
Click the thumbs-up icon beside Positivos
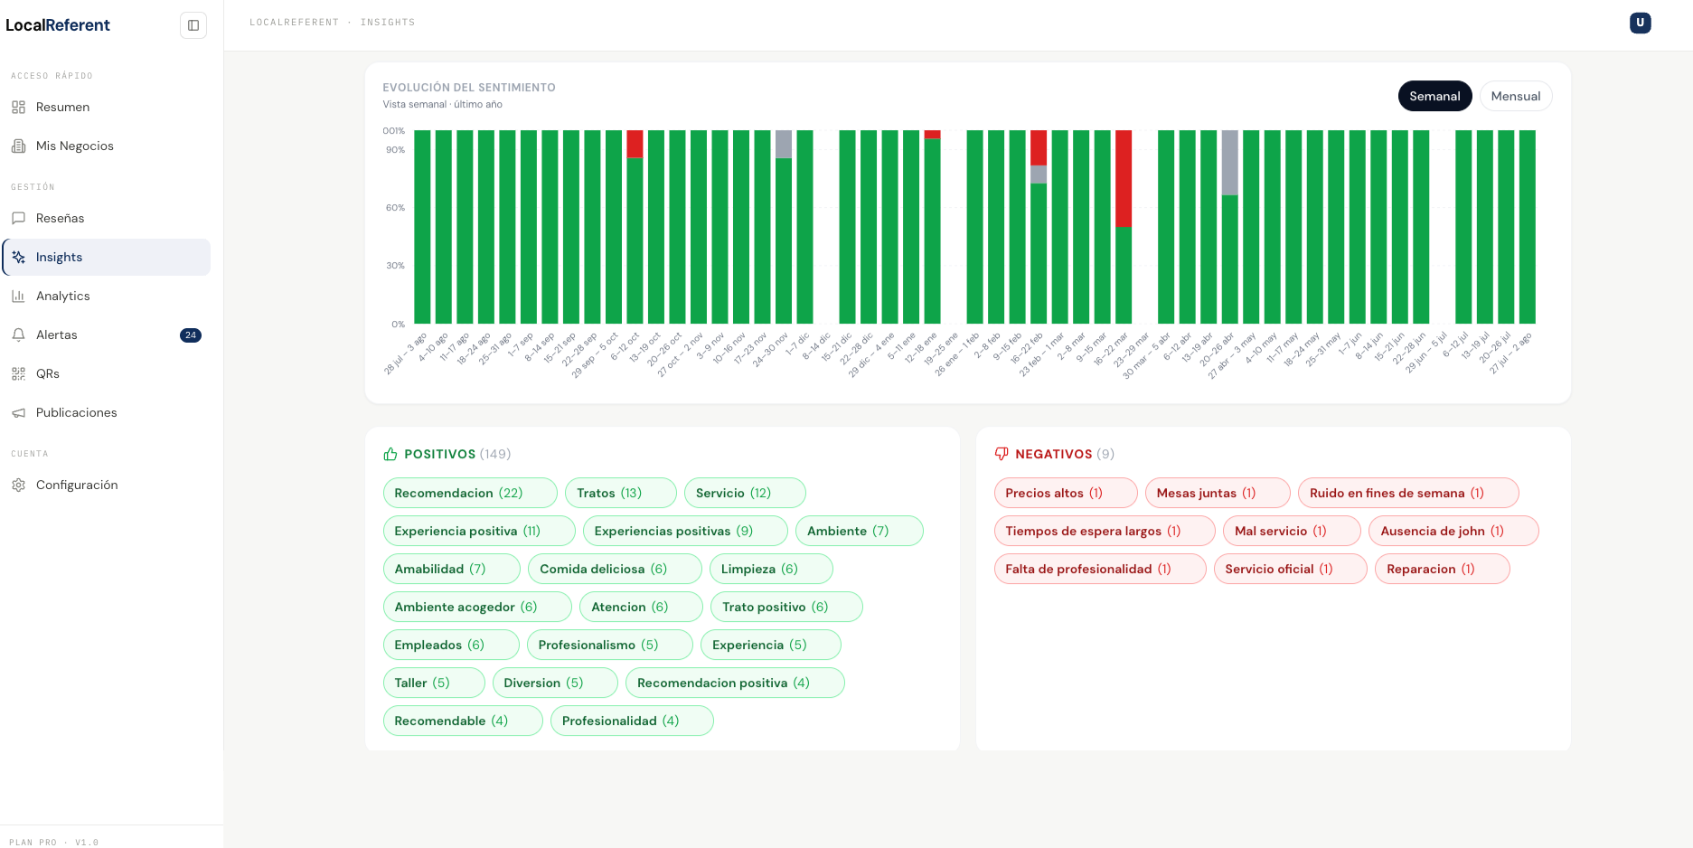pyautogui.click(x=390, y=454)
